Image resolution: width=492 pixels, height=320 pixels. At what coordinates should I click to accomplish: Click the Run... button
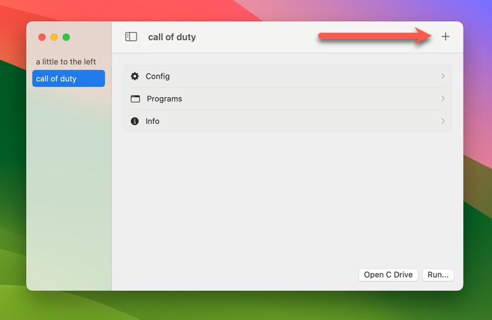(x=438, y=275)
